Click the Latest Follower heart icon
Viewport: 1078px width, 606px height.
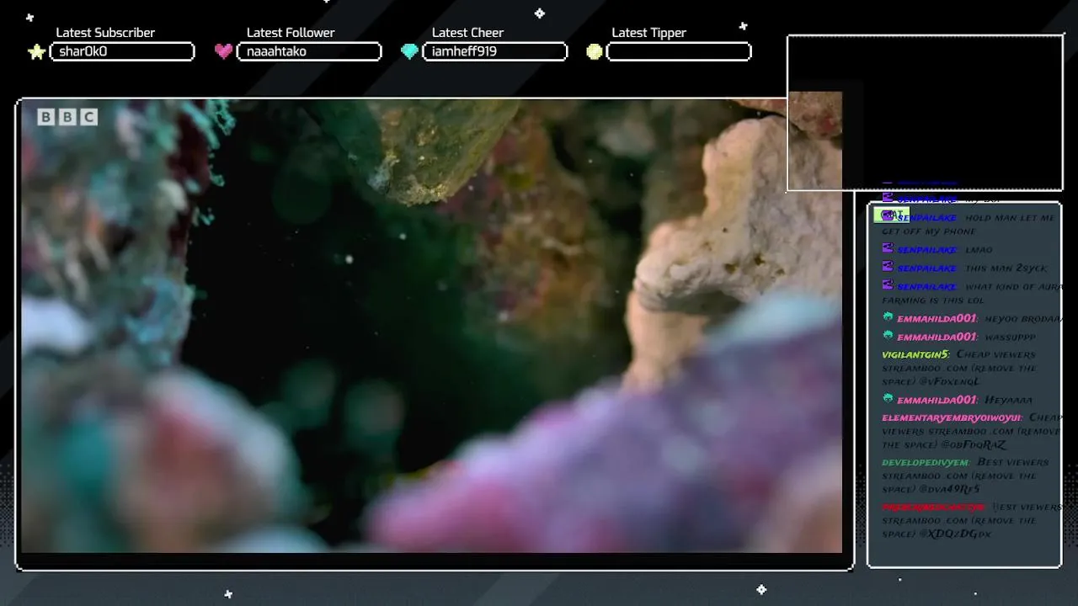coord(223,51)
